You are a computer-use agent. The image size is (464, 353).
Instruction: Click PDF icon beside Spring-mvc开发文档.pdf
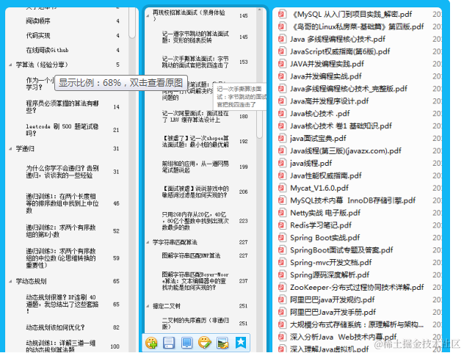(282, 263)
